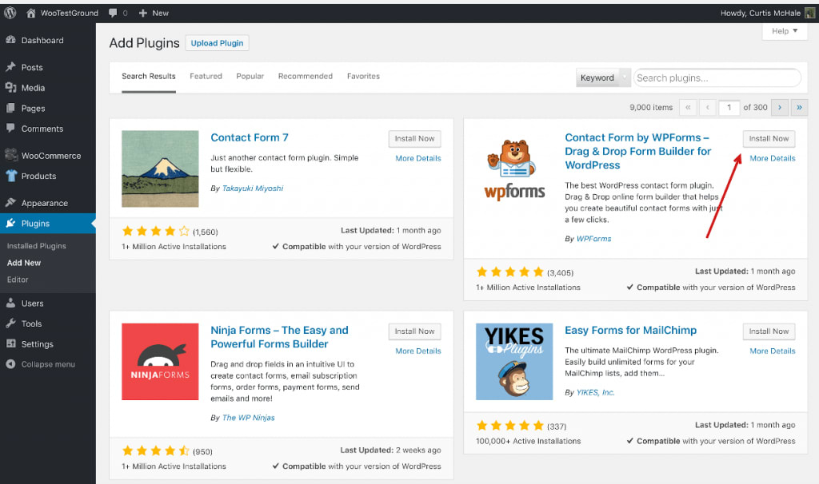The width and height of the screenshot is (819, 484).
Task: Click the Appearance paintbrush icon
Action: 10,202
